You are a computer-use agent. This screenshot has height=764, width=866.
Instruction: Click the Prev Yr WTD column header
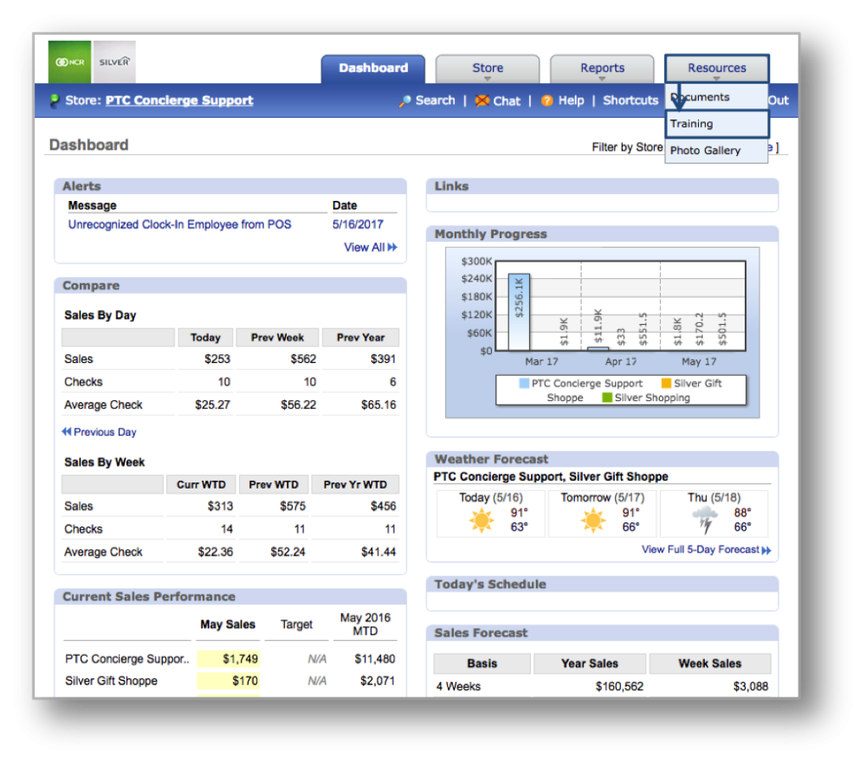355,484
